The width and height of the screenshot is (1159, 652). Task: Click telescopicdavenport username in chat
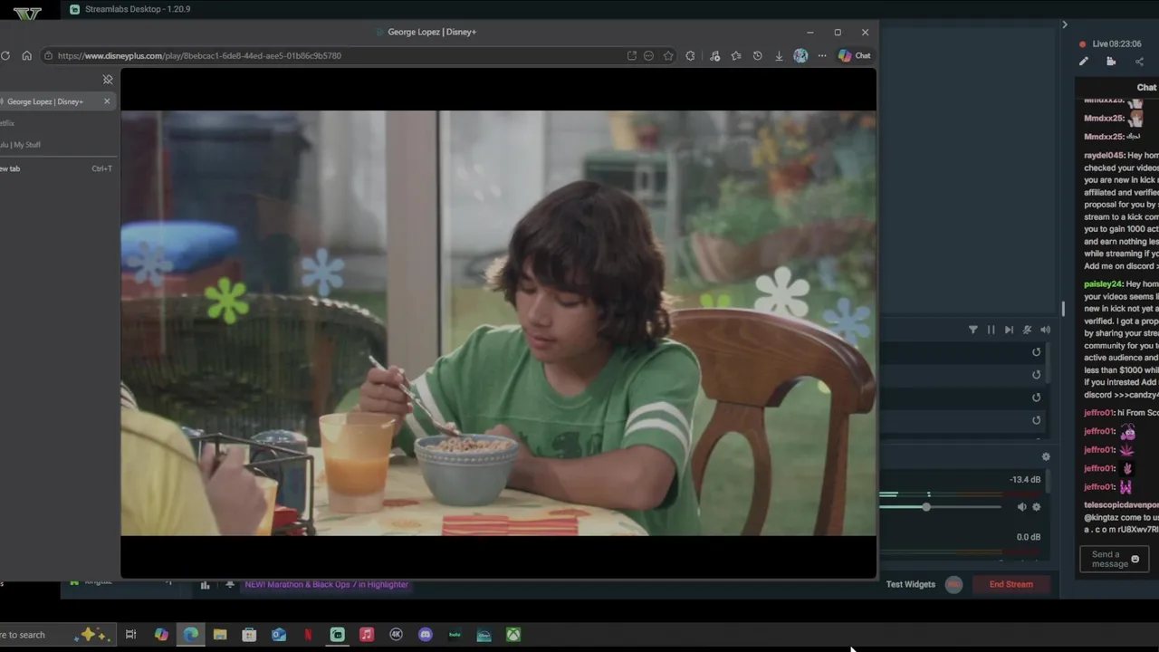point(1121,504)
